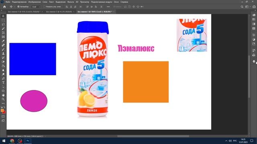Click the orange square on canvas
This screenshot has height=144, width=257.
tap(146, 82)
